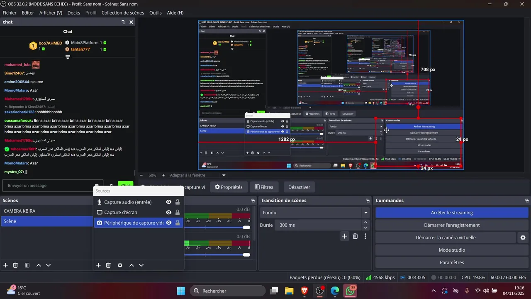531x299 pixels.
Task: Open the Editer menu
Action: 28,13
